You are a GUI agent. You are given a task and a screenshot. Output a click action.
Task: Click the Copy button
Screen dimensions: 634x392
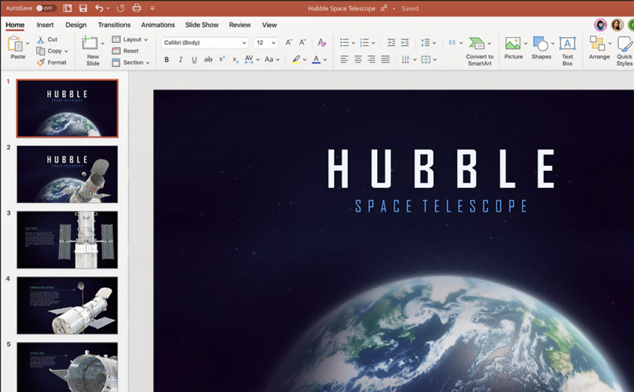(x=49, y=51)
